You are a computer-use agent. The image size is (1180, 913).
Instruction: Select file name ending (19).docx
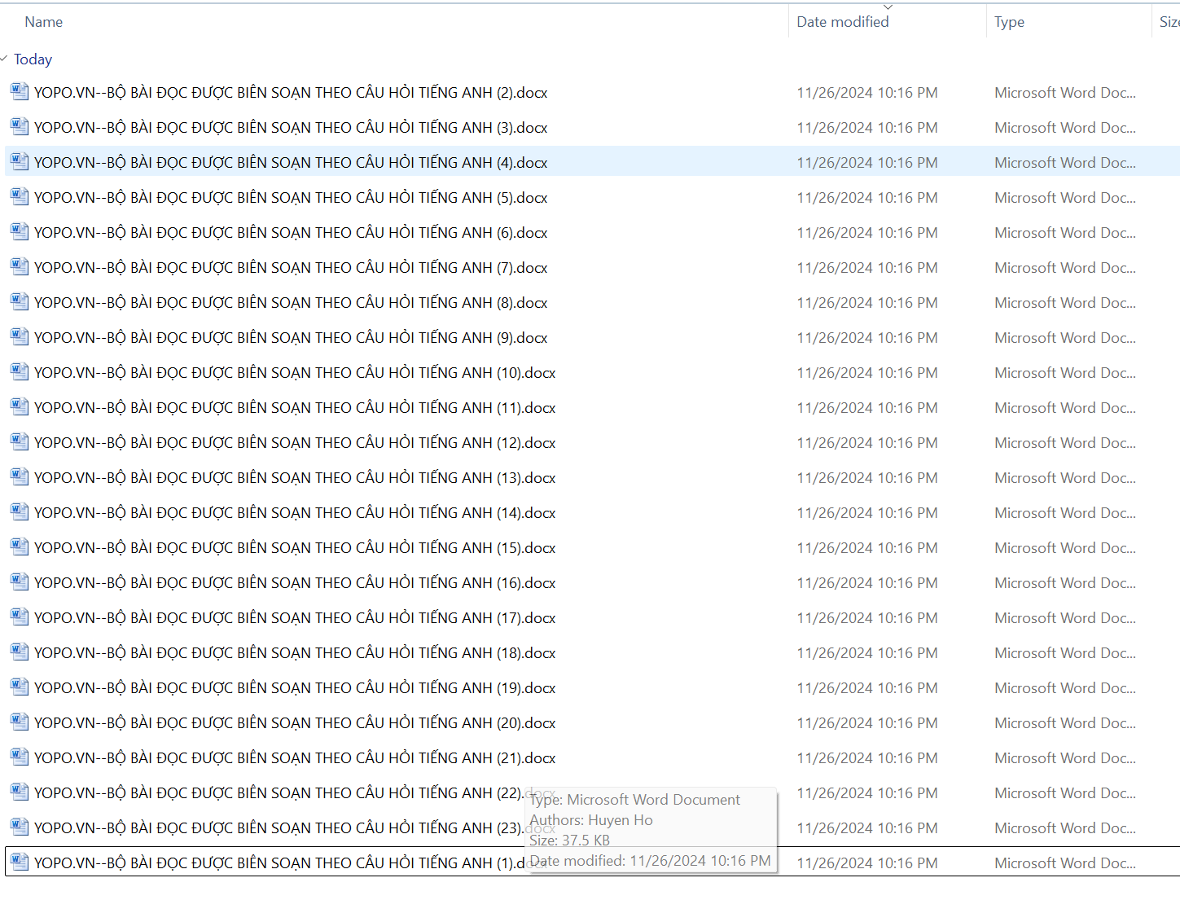(x=295, y=688)
